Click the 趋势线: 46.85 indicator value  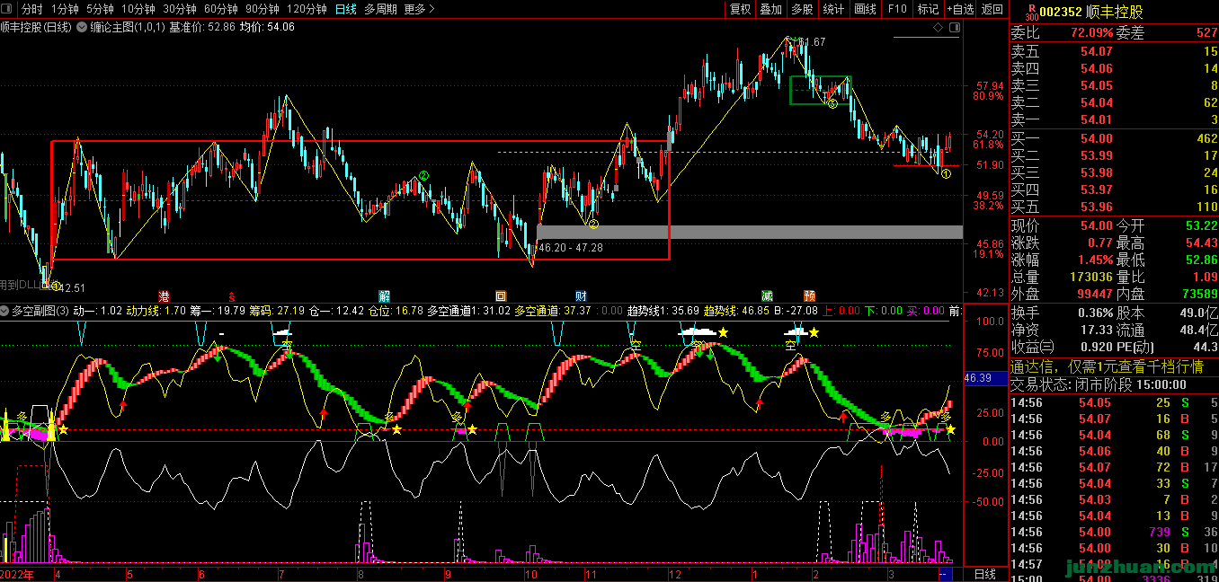click(x=735, y=311)
